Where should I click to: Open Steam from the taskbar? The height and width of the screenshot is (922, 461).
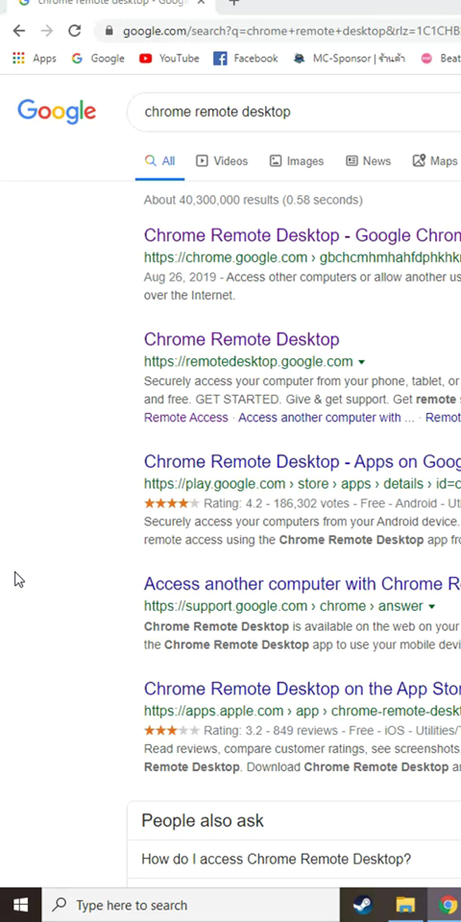point(363,905)
